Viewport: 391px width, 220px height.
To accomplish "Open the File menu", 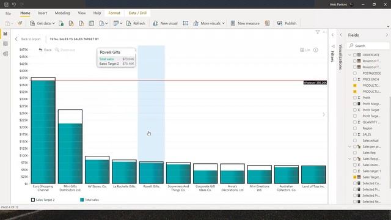I will tap(8, 13).
